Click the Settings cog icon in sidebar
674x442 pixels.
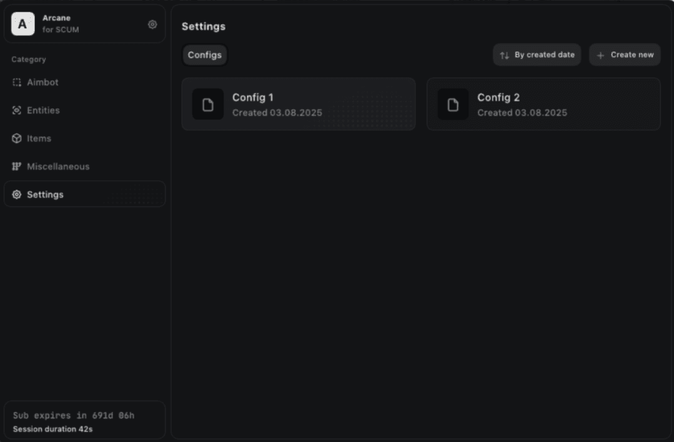tap(17, 195)
